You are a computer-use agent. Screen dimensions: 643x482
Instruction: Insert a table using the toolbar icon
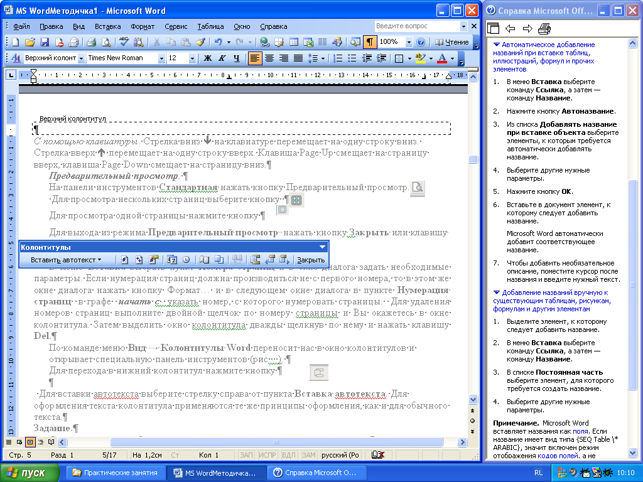click(x=294, y=42)
